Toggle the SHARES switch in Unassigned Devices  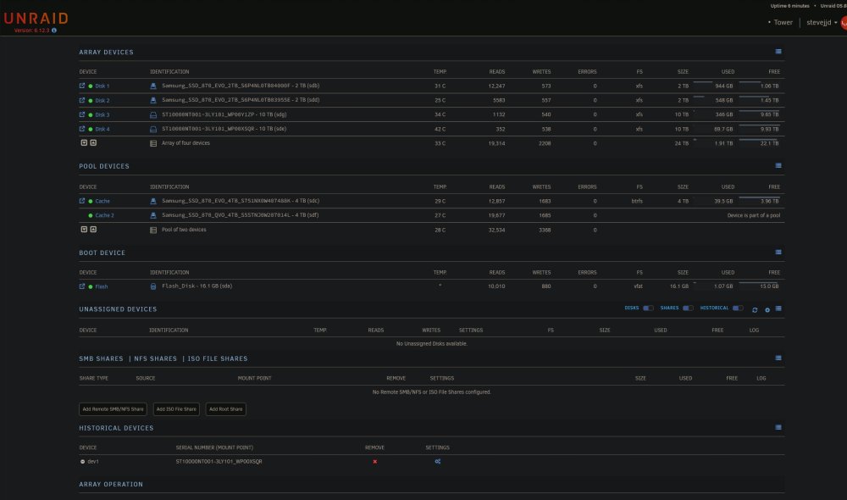(x=688, y=308)
